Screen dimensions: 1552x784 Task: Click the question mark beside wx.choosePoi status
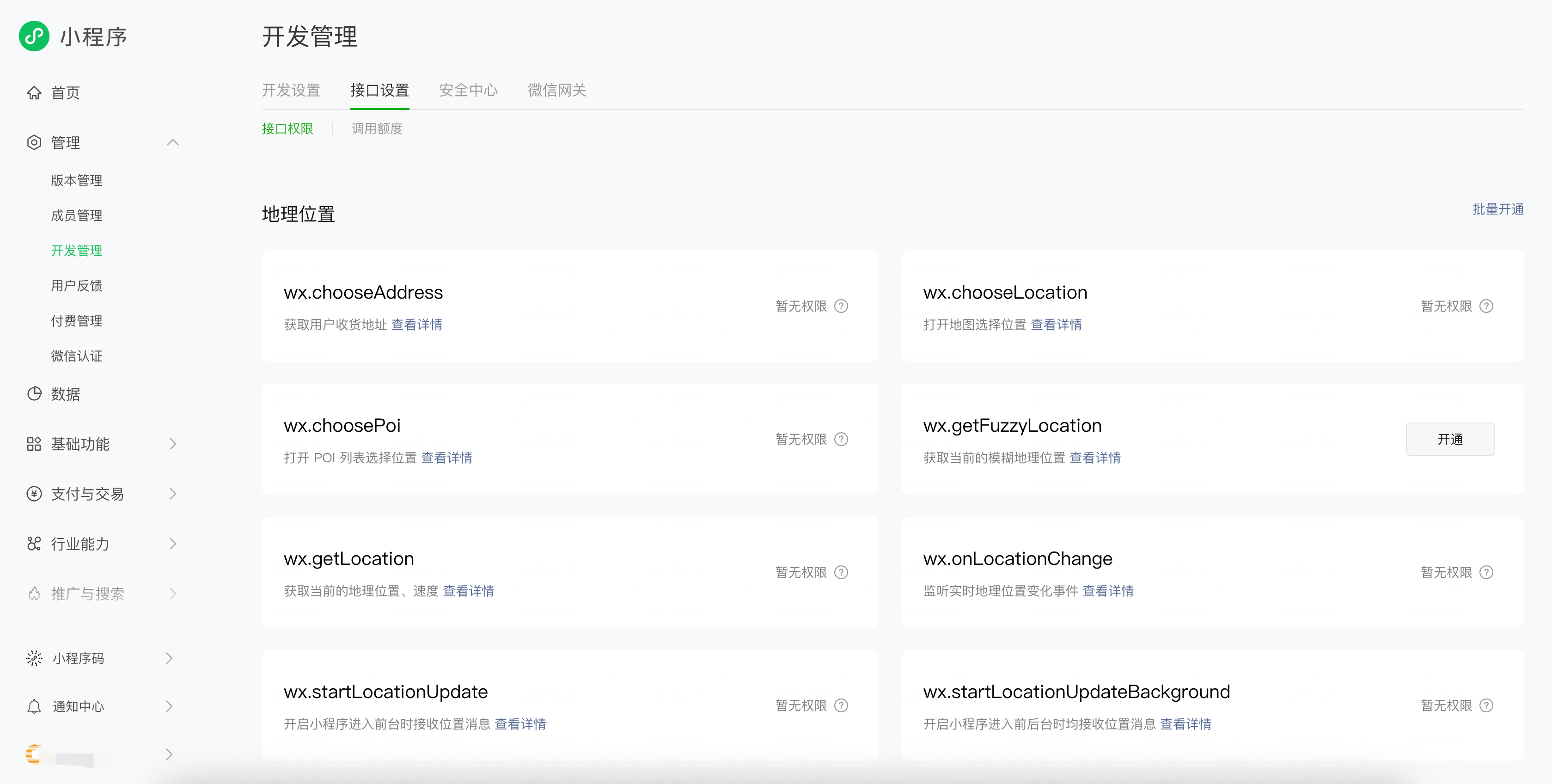pos(841,439)
